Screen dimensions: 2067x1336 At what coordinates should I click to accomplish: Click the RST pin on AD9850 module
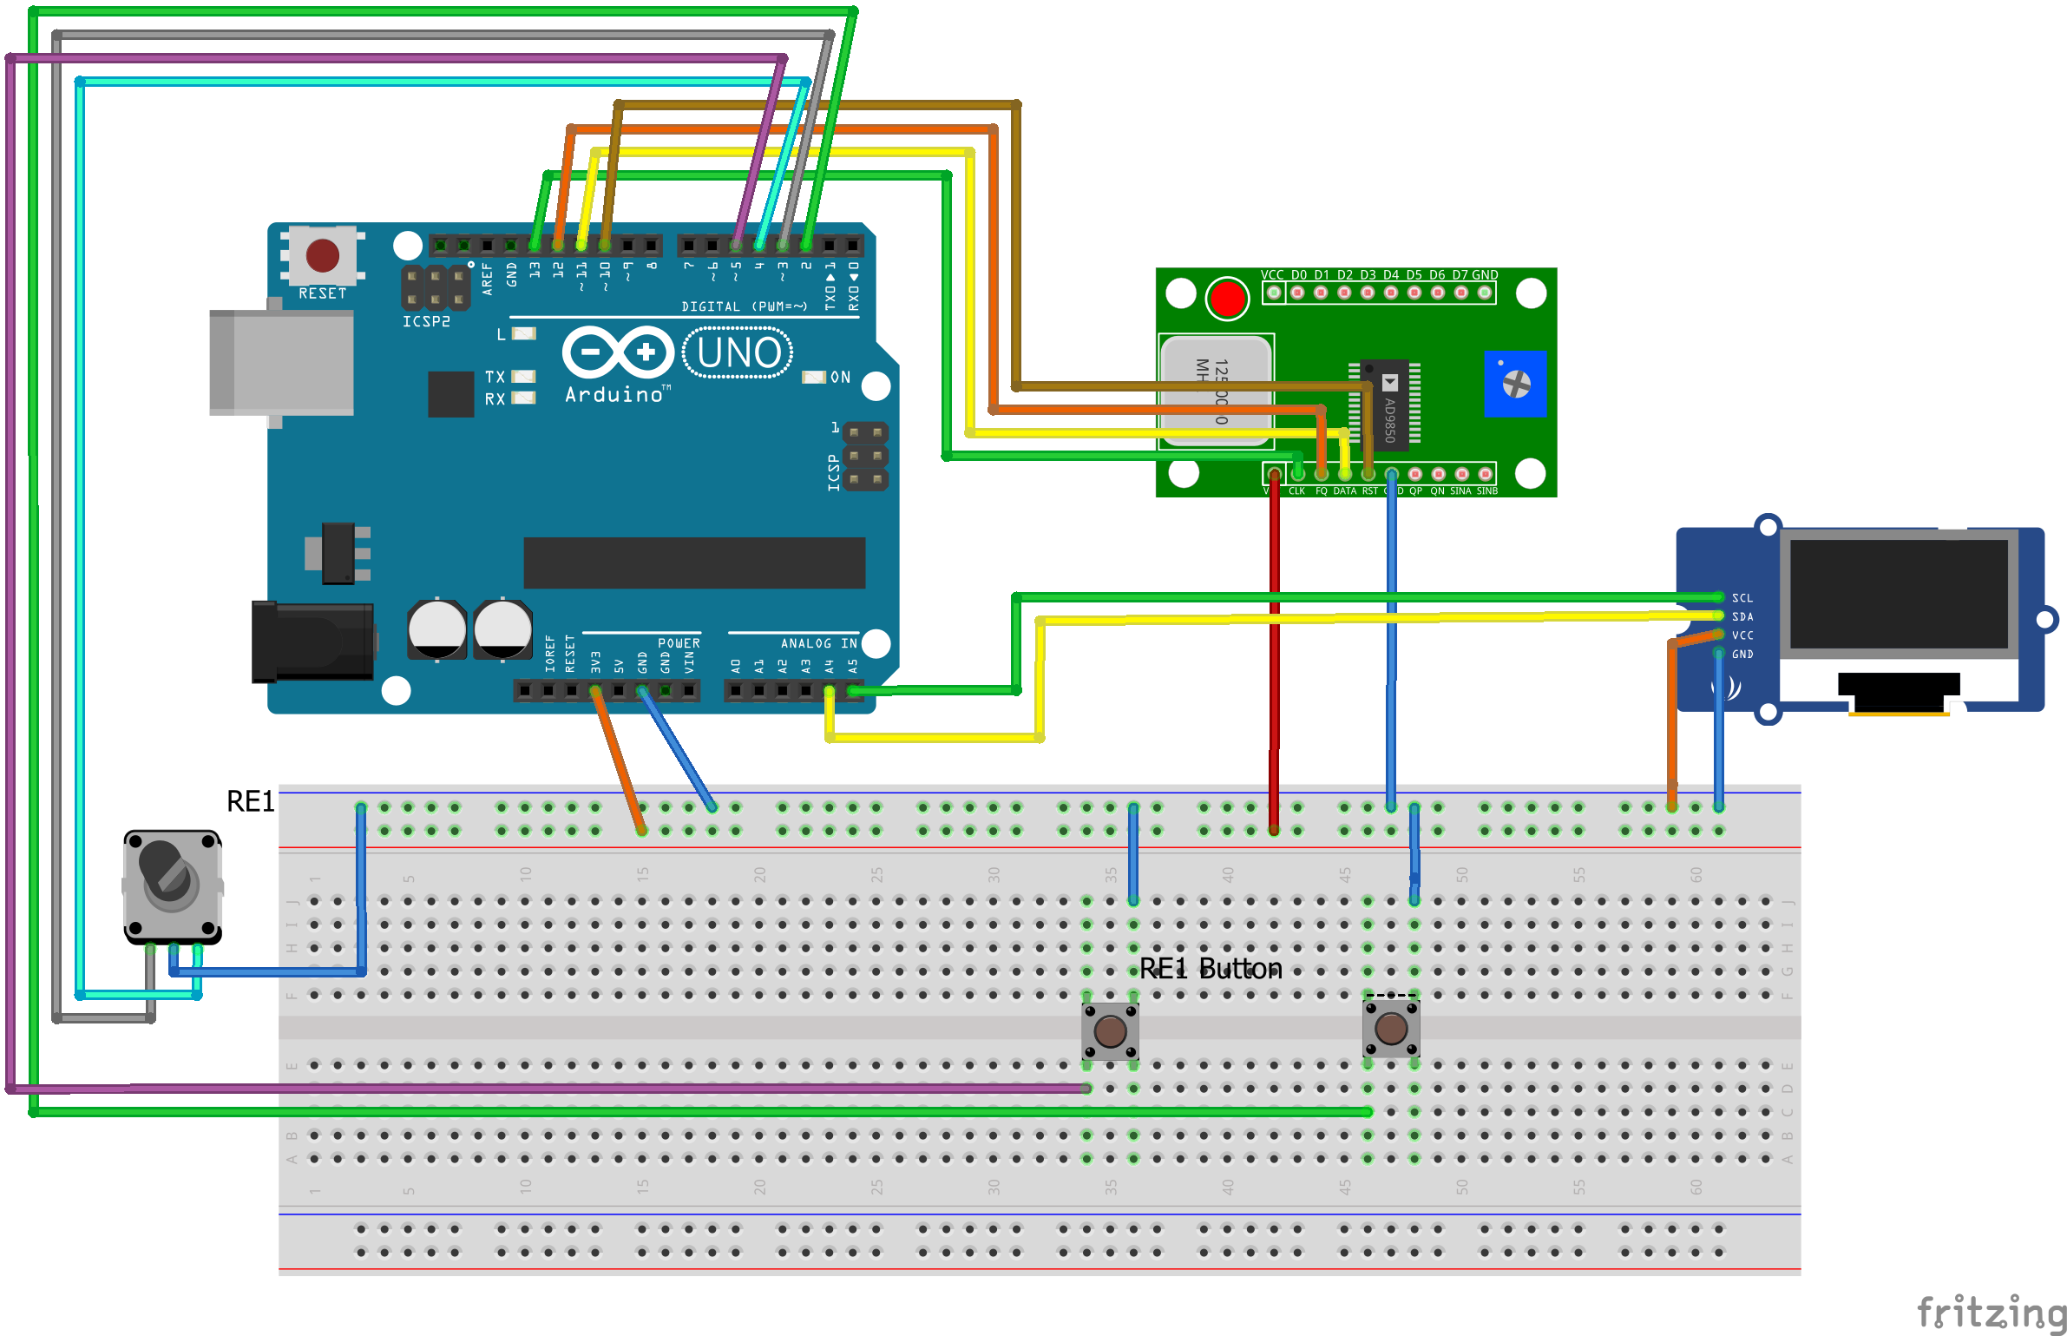(1368, 474)
